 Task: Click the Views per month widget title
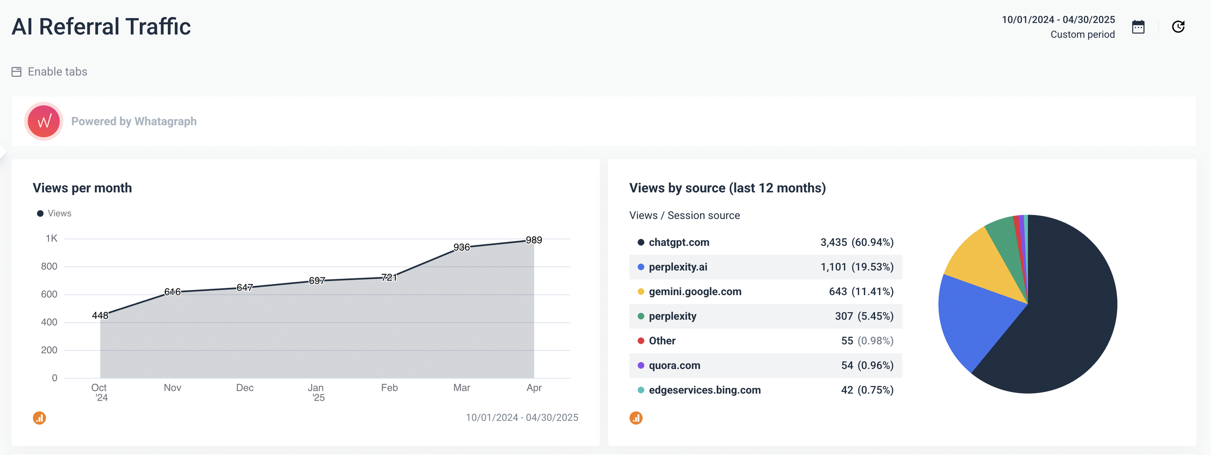(82, 188)
